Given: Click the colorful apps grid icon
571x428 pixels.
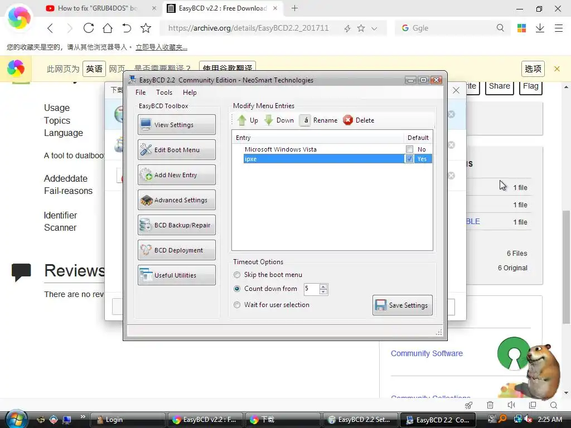Looking at the screenshot, I should pos(521,28).
